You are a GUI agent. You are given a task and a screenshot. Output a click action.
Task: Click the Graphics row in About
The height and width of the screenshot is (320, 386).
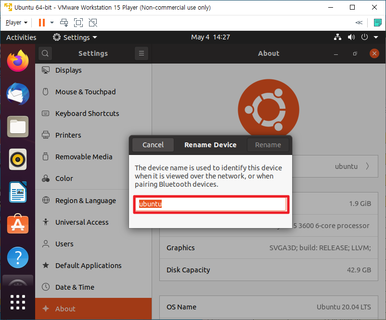(269, 248)
